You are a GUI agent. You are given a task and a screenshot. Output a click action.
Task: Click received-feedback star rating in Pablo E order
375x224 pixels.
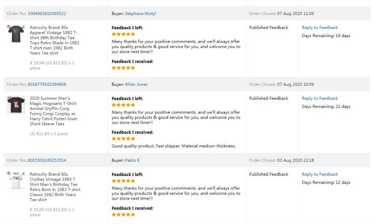click(x=123, y=215)
